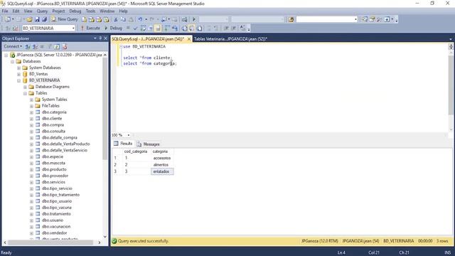Click the Undo arrow icon
Viewport: 455px width, 256px height.
[x=140, y=19]
